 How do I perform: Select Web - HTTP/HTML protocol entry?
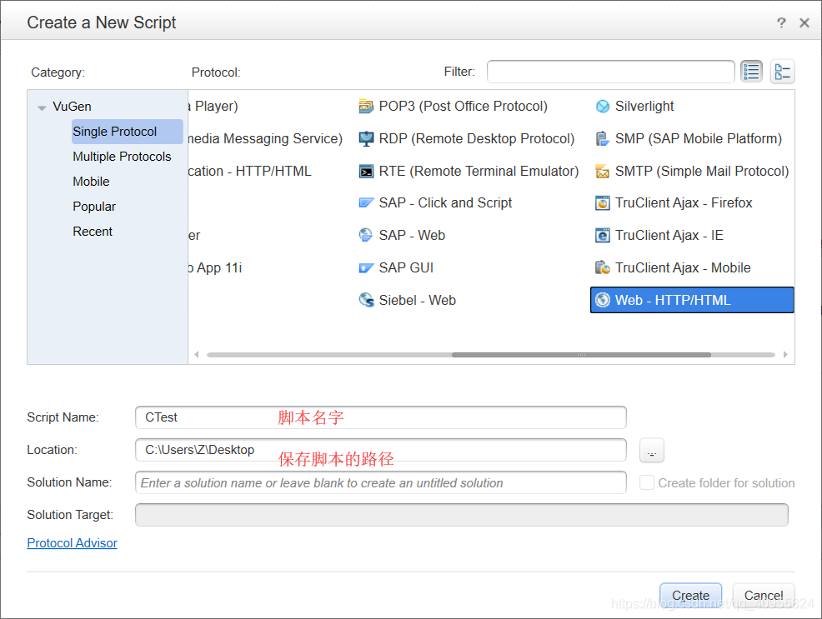click(x=692, y=300)
